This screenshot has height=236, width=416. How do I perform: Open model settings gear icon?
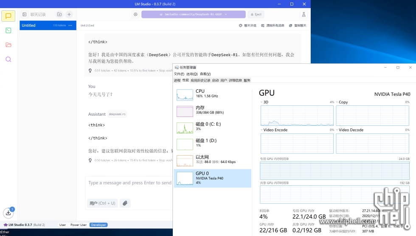coord(135,14)
